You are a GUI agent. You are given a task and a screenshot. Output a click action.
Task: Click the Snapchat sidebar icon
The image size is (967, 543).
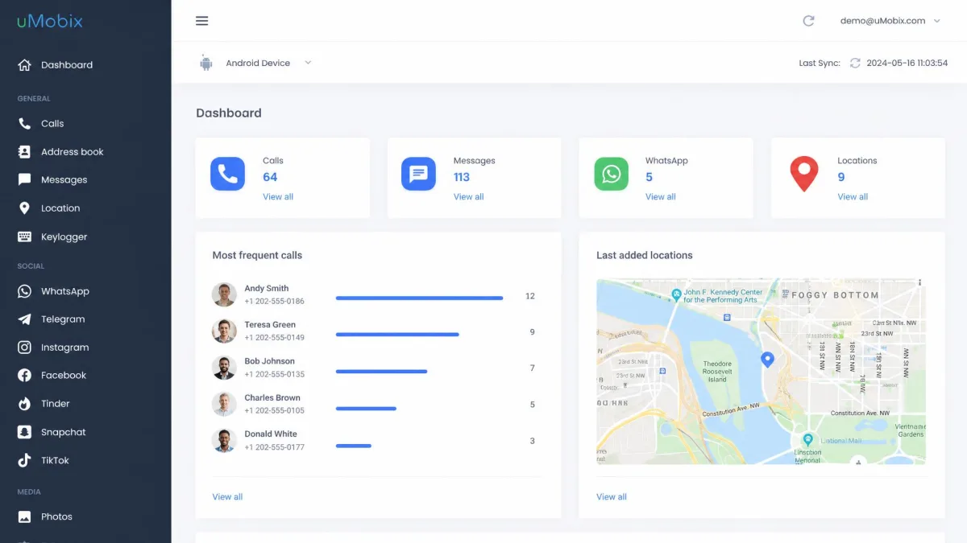click(25, 432)
